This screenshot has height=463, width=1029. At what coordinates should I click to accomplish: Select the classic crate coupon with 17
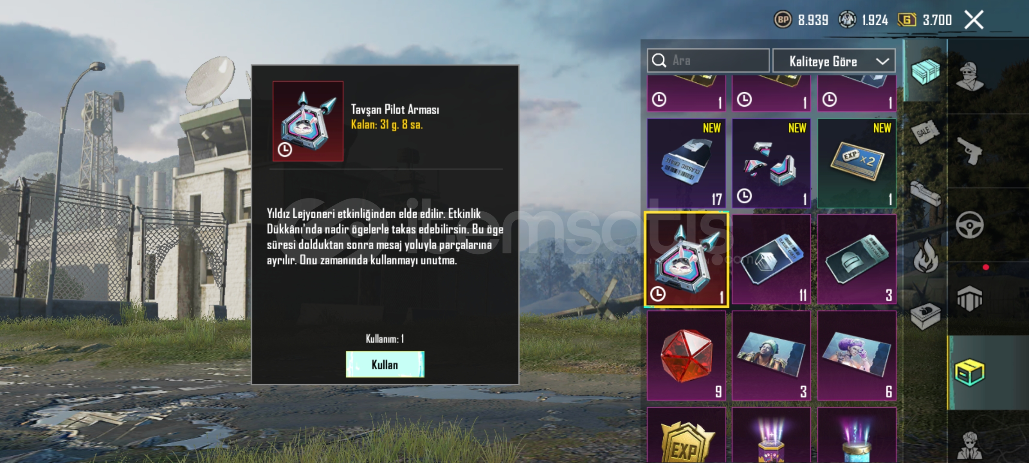coord(686,163)
